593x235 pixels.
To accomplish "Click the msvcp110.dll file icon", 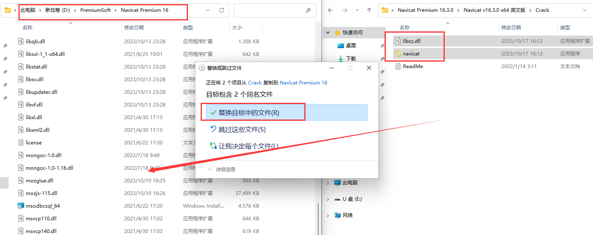I will [21, 218].
